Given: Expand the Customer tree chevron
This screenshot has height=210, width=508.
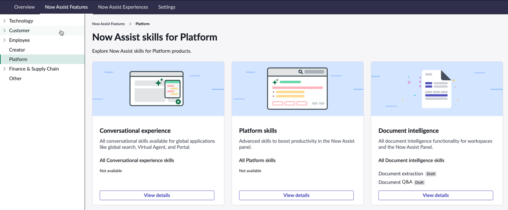Looking at the screenshot, I should tap(4, 30).
